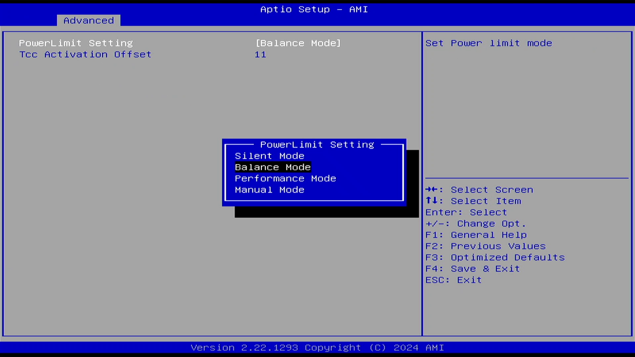Click the Aptio Setup - AMI title
The image size is (635, 357).
(x=314, y=9)
